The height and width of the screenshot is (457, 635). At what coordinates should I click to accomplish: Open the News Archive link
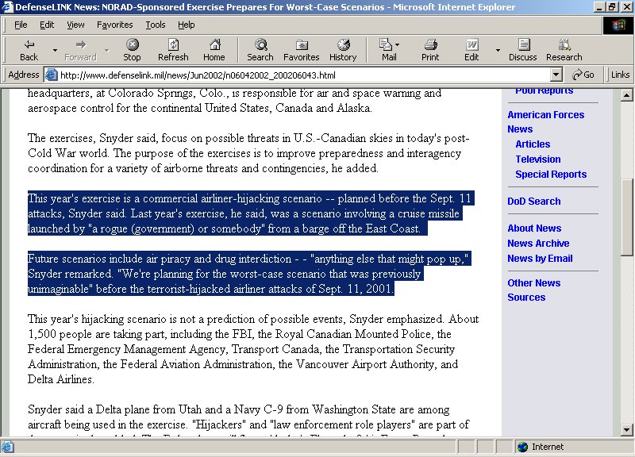[x=538, y=244]
